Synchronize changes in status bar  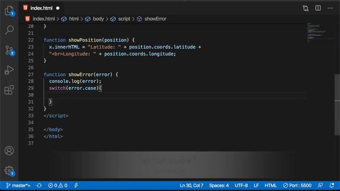click(x=39, y=185)
